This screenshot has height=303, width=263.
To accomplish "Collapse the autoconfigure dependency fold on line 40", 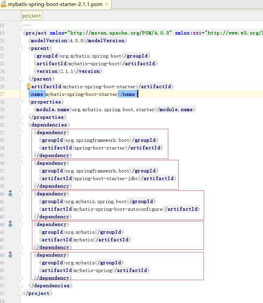I will click(21, 193).
